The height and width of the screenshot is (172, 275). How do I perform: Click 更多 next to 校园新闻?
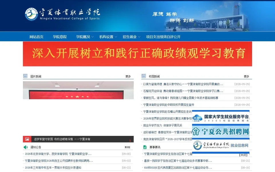click(x=246, y=76)
